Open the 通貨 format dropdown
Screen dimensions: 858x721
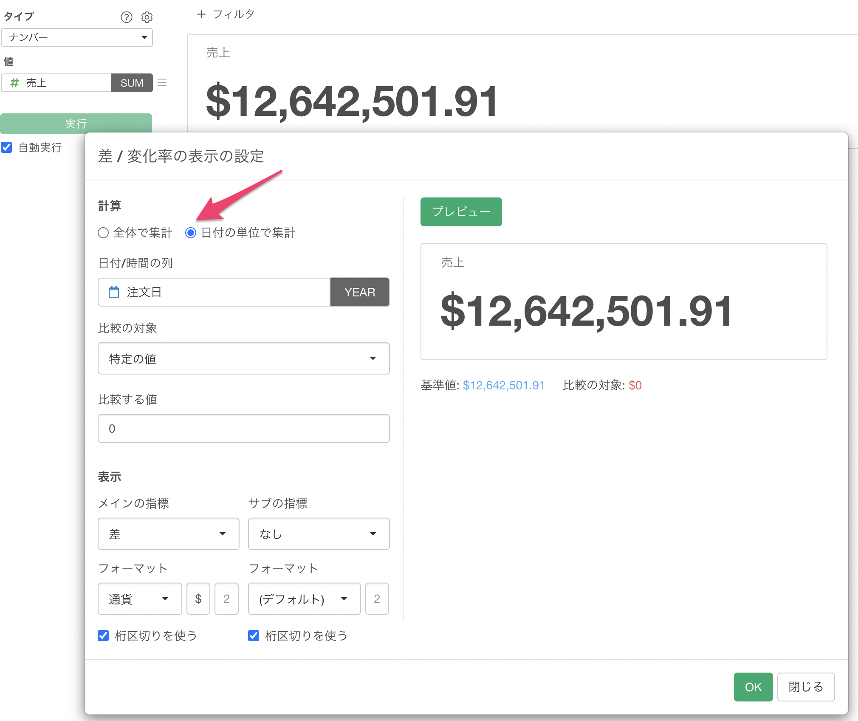139,599
